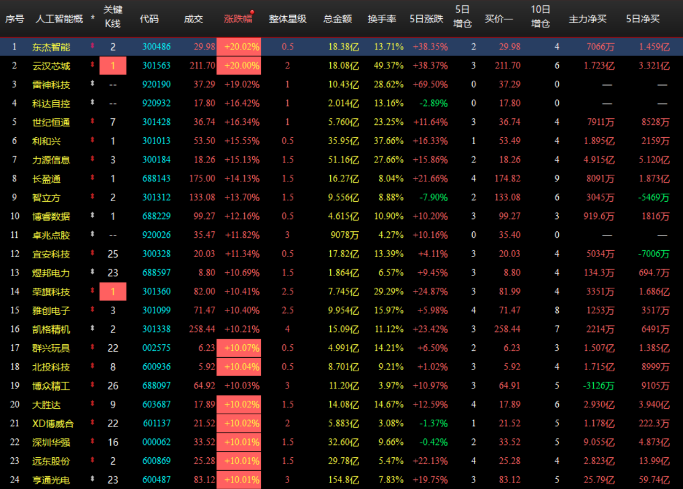Click the marker icon beside 东杰智能
Screen dimensions: 683x489
click(x=93, y=46)
